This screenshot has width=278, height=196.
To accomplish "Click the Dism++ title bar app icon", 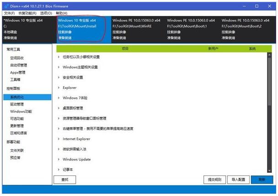I will coord(7,6).
